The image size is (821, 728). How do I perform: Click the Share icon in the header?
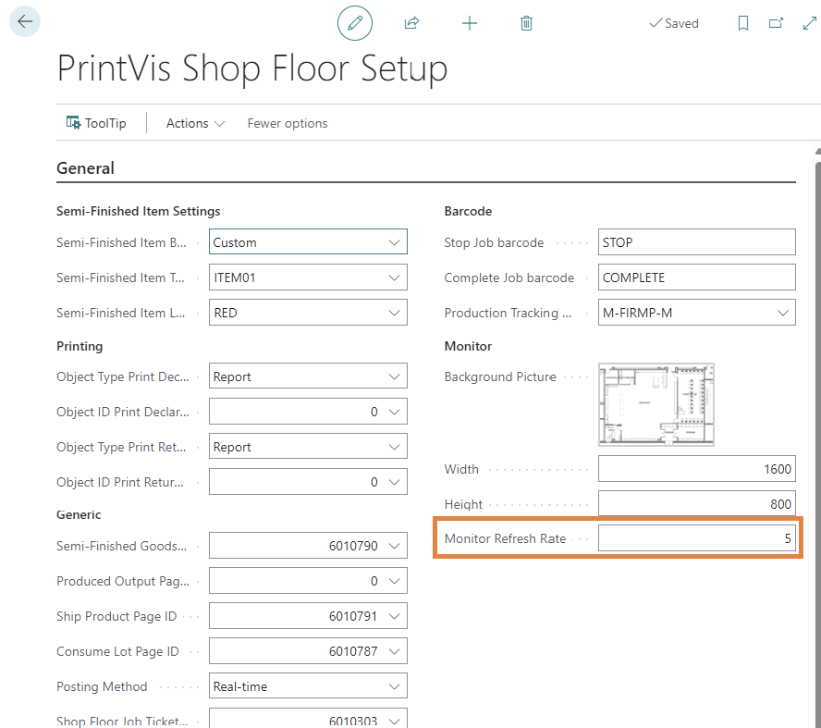click(412, 22)
